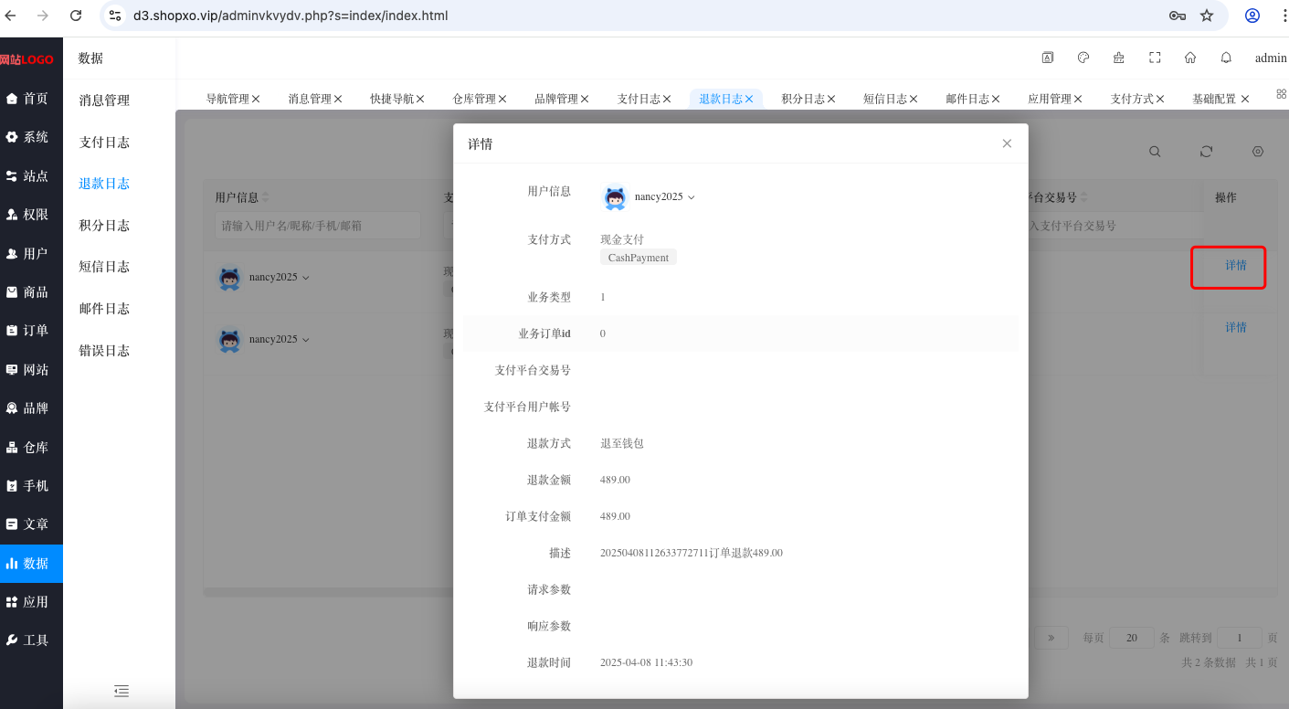Select 积分日志 in the side menu
The width and height of the screenshot is (1289, 709).
104,226
